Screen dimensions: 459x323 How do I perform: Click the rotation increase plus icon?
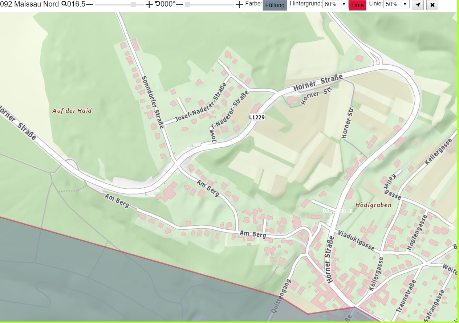tap(239, 4)
